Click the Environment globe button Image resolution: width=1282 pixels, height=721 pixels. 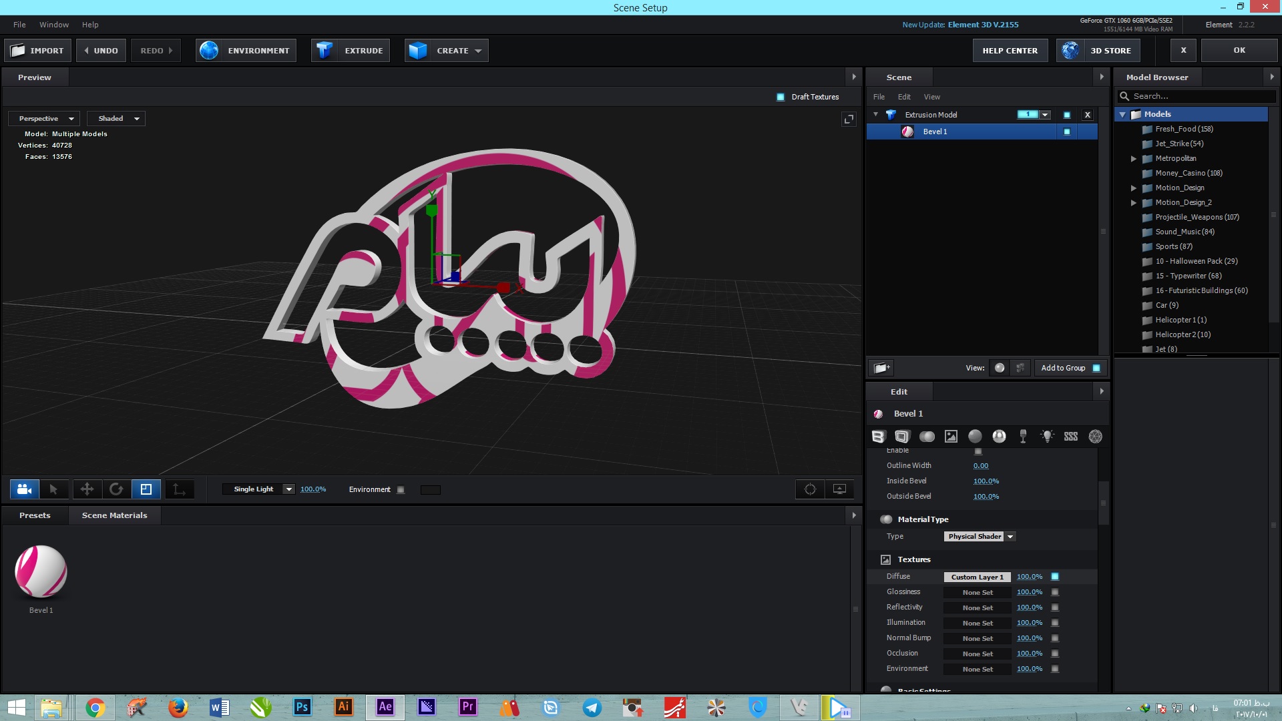pos(246,51)
